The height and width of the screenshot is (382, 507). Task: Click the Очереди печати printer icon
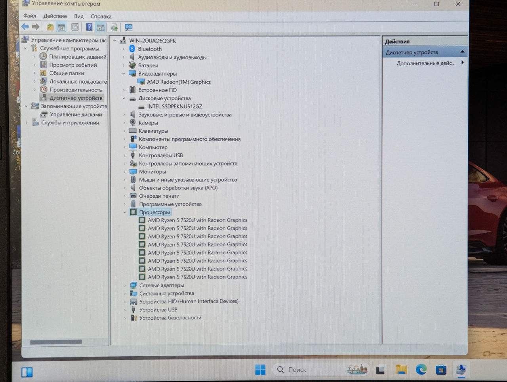click(x=133, y=196)
